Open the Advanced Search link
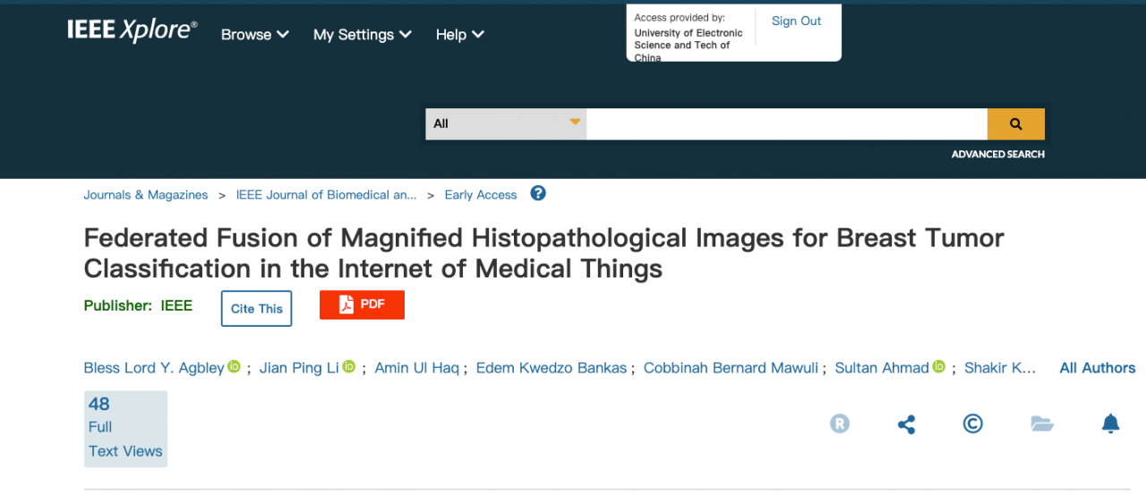The width and height of the screenshot is (1146, 495). point(997,155)
